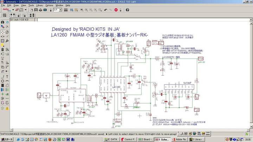Open the Library menu
The height and width of the screenshot is (142, 253).
(x=40, y=6)
